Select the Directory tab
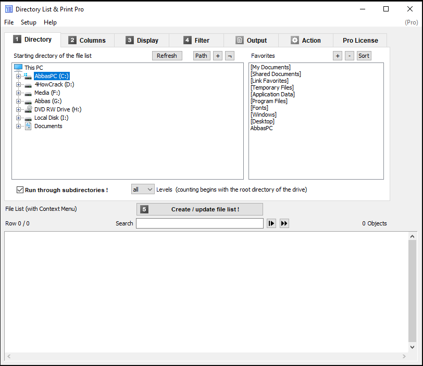Screen dimensions: 423x366 (x=32, y=40)
